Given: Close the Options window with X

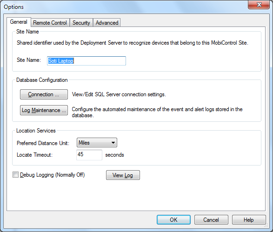Looking at the screenshot, I should click(x=259, y=5).
